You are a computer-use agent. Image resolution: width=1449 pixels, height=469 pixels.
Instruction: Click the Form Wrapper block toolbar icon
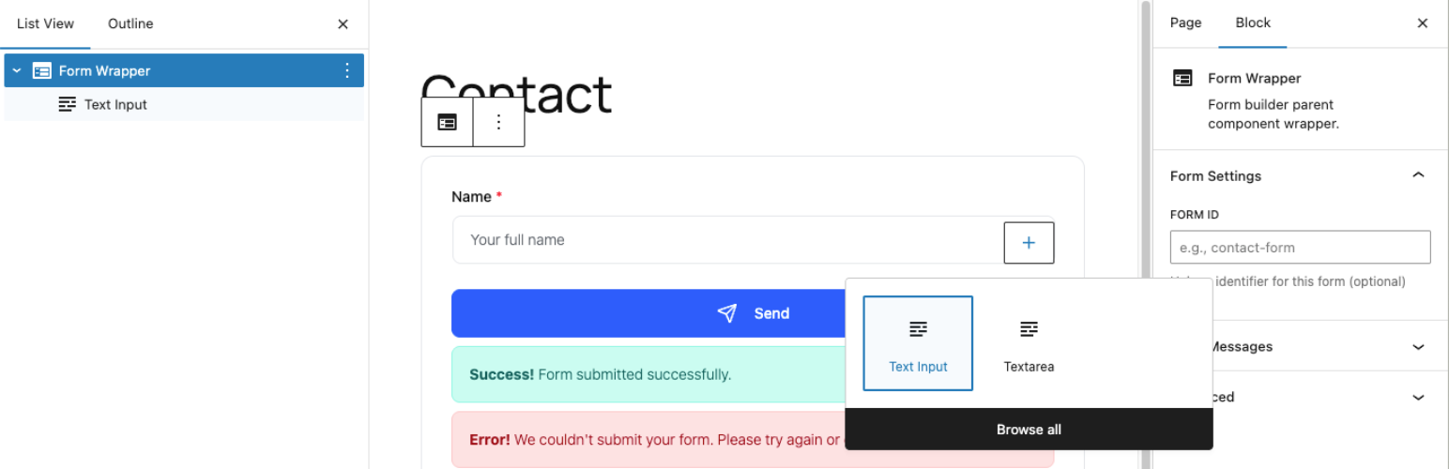click(x=447, y=122)
